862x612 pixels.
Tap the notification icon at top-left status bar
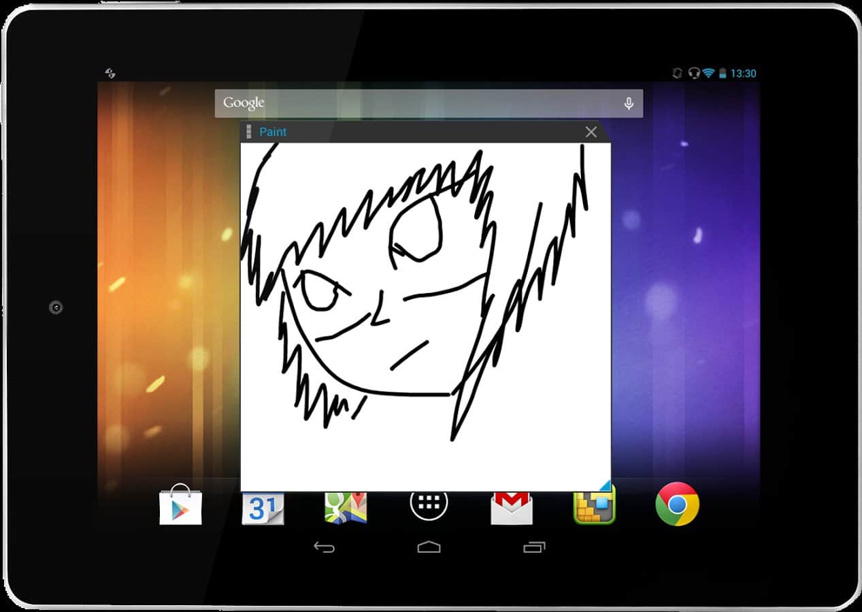(x=110, y=73)
